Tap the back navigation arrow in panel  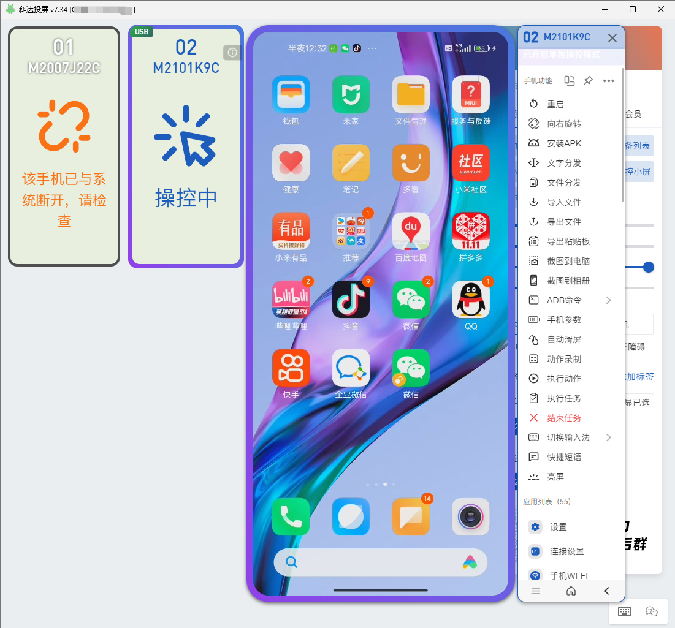tap(606, 591)
